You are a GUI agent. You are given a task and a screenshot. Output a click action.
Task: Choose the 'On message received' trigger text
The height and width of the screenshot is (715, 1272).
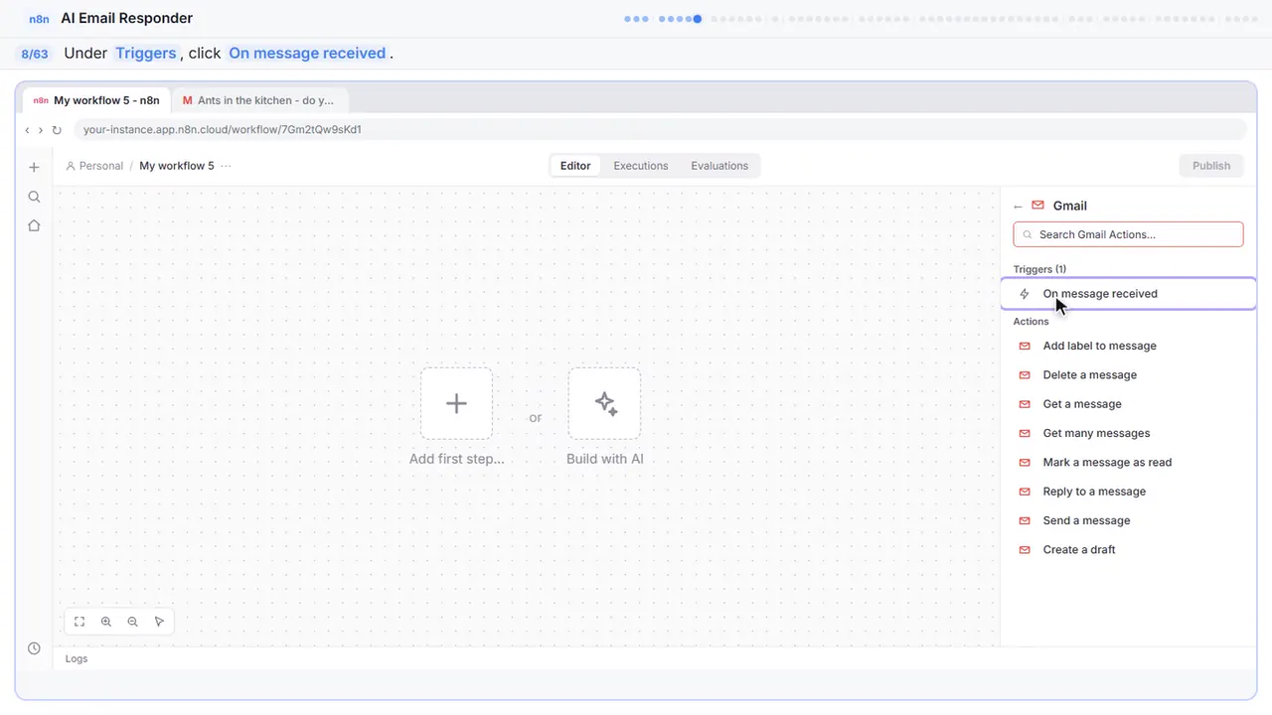tap(1100, 294)
